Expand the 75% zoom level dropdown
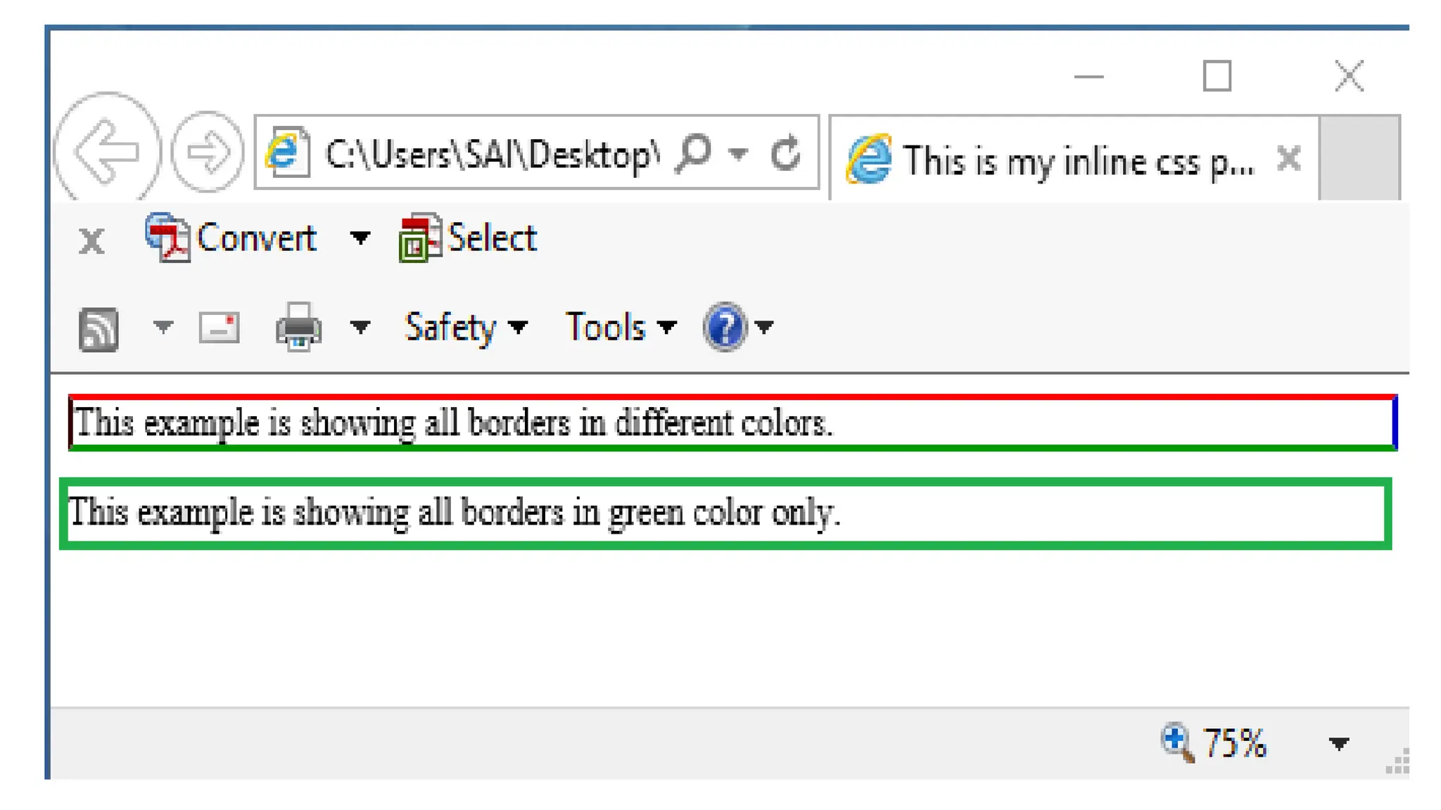This screenshot has height=810, width=1441. click(1338, 743)
